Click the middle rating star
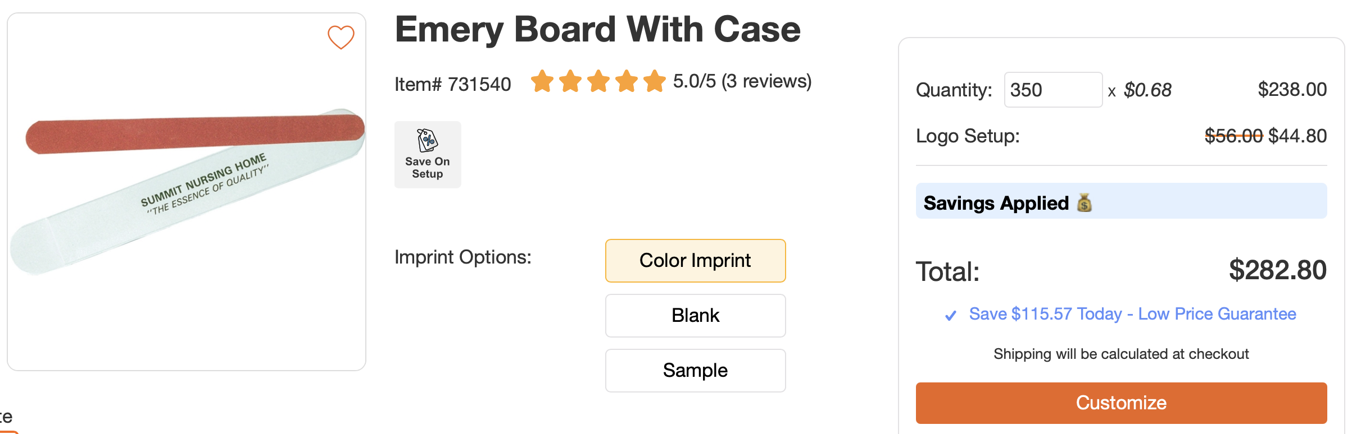Viewport: 1361px width, 434px height. [598, 81]
